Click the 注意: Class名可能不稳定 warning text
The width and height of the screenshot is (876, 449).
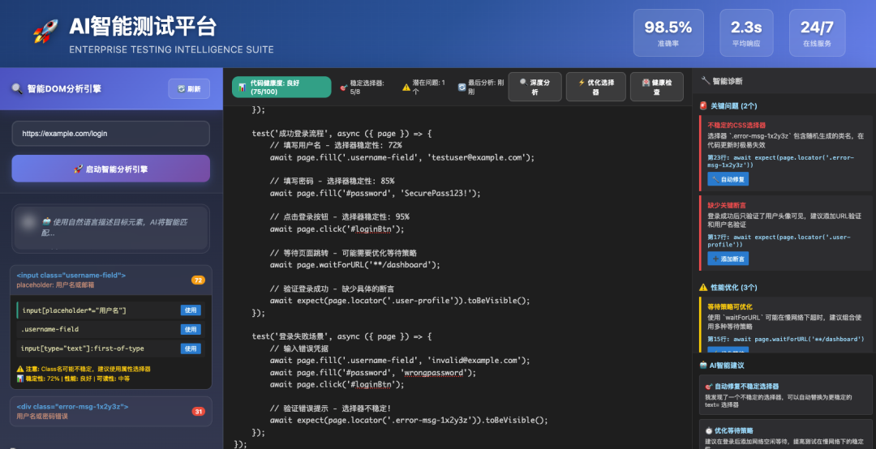tap(84, 369)
